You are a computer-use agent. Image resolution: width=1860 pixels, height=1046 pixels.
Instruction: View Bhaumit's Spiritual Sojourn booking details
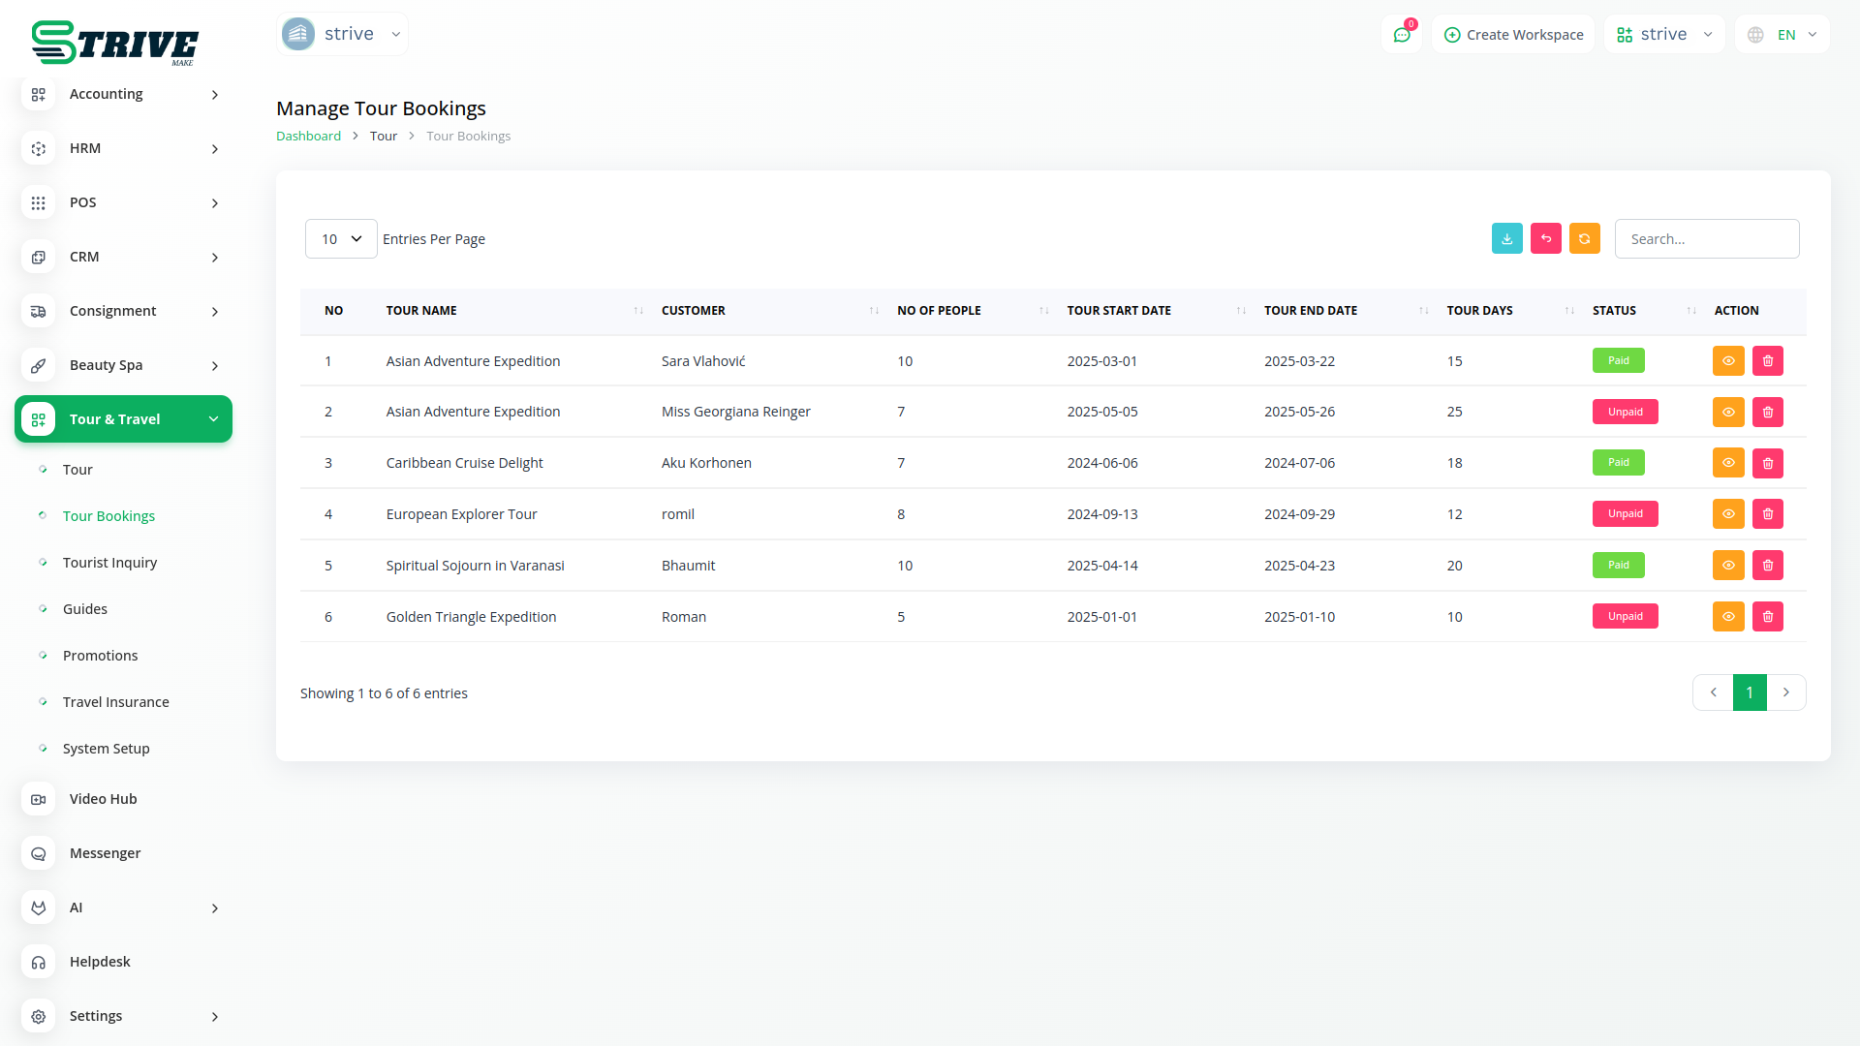(1727, 566)
